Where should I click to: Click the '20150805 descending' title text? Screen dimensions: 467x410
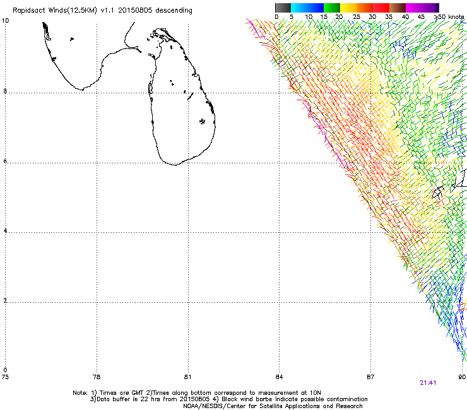[x=155, y=11]
